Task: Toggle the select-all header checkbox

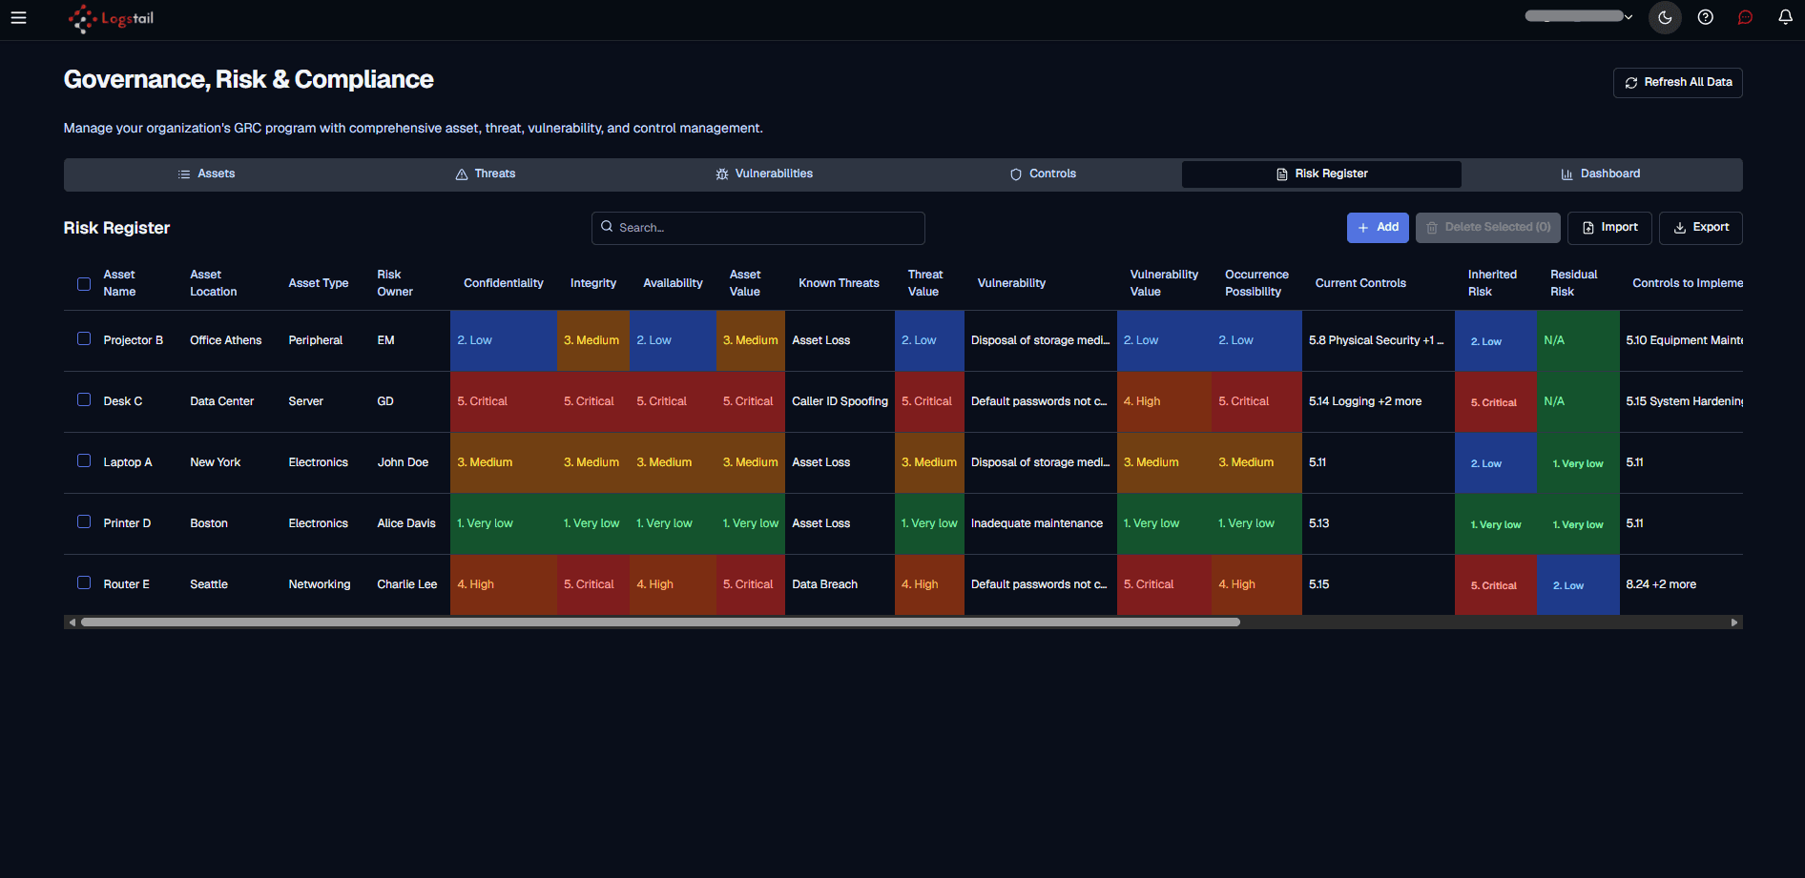Action: pos(84,283)
